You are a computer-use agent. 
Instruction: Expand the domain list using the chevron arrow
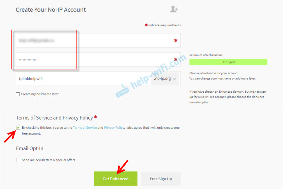point(175,79)
